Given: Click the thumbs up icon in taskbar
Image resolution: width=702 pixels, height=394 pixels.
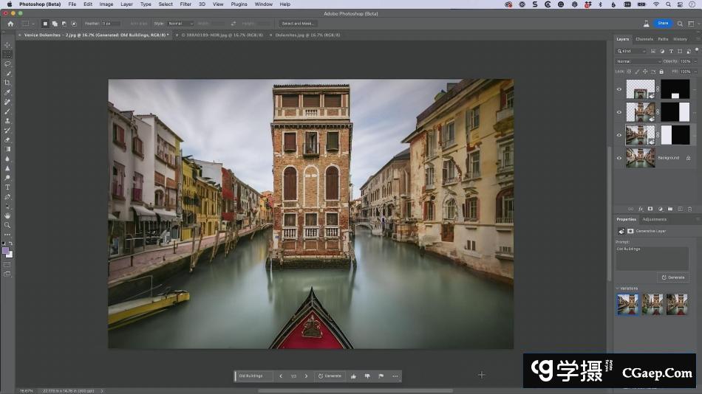Looking at the screenshot, I should click(x=353, y=376).
